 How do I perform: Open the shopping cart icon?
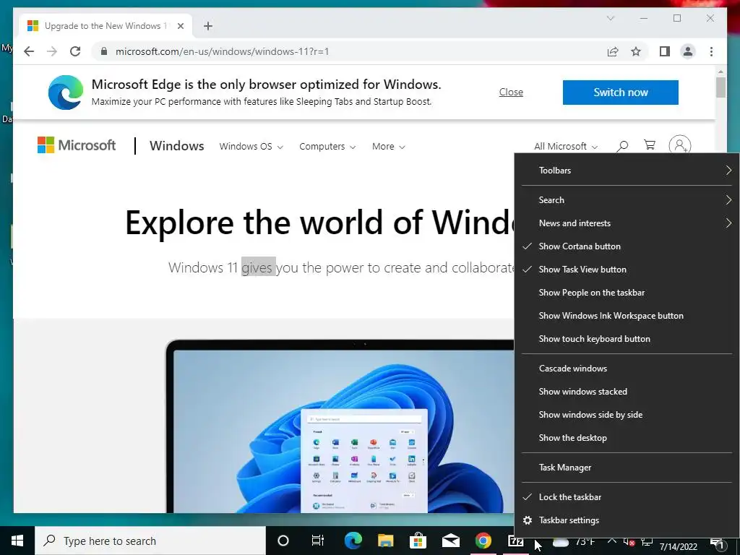point(650,145)
